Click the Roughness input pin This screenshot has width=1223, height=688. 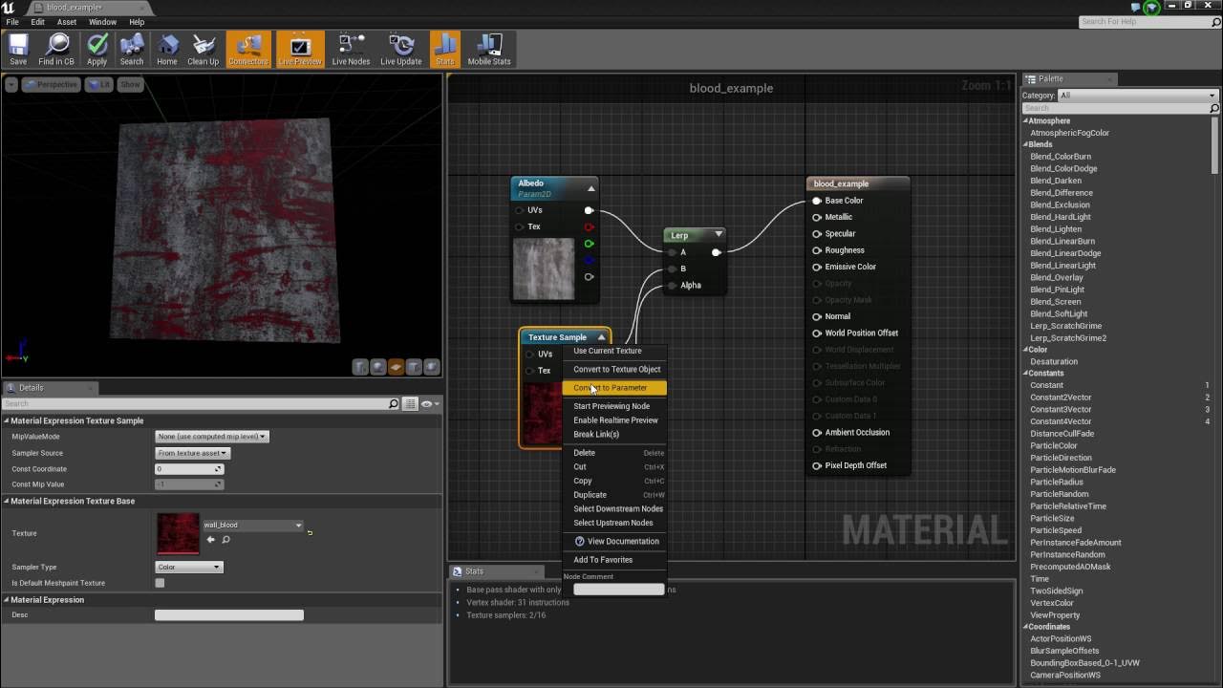[817, 250]
